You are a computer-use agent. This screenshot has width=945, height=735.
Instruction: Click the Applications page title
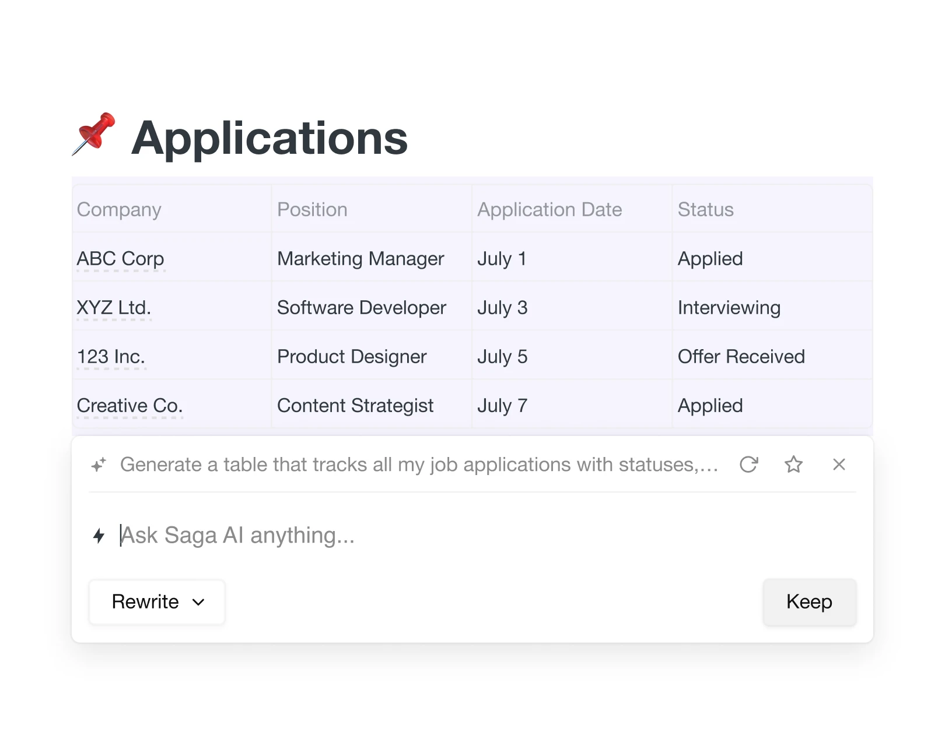269,138
